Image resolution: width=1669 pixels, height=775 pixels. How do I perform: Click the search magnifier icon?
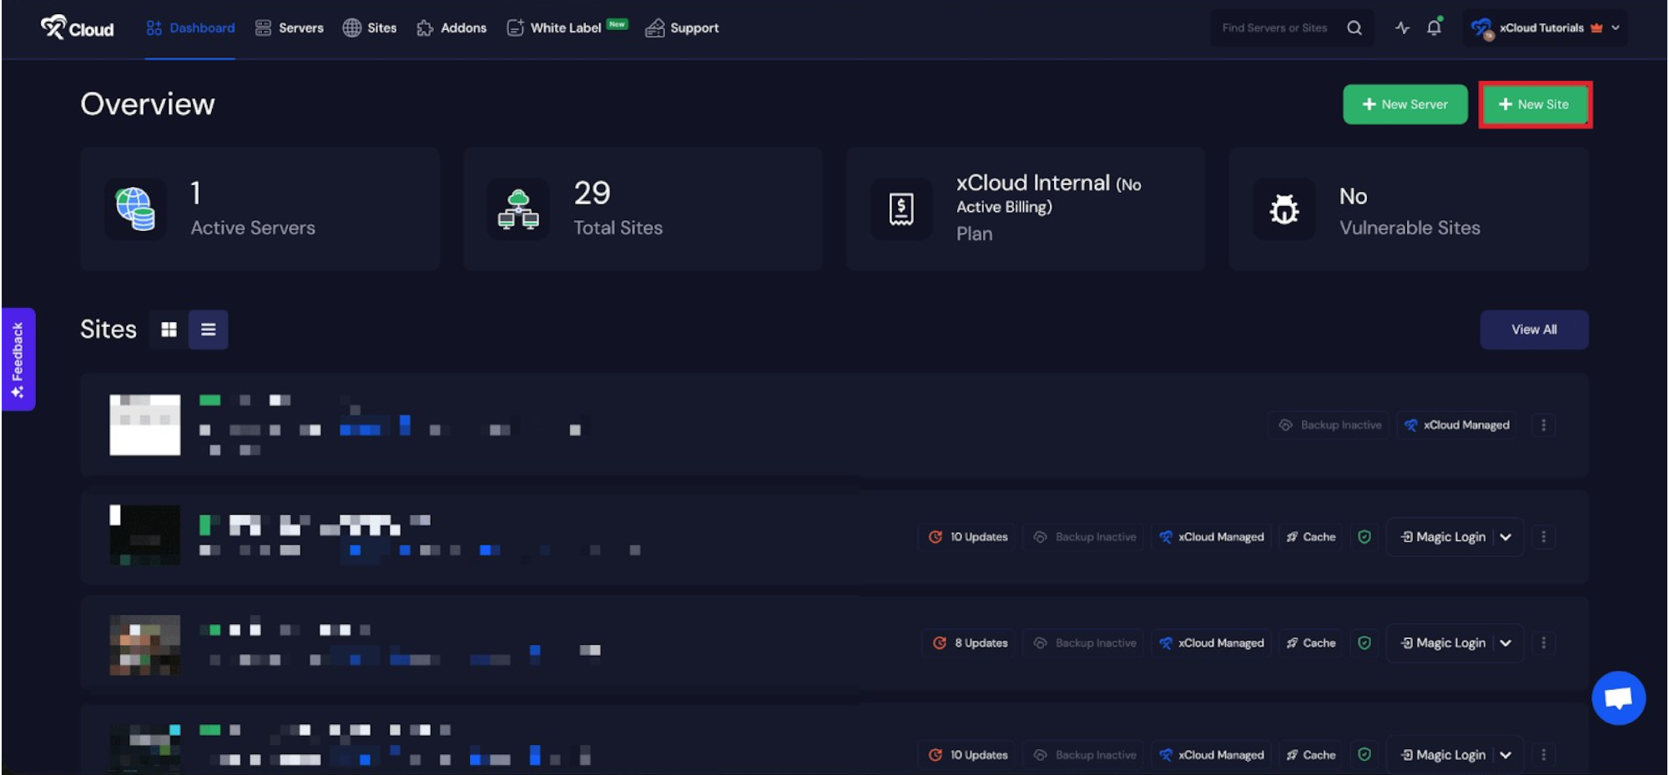click(1354, 28)
